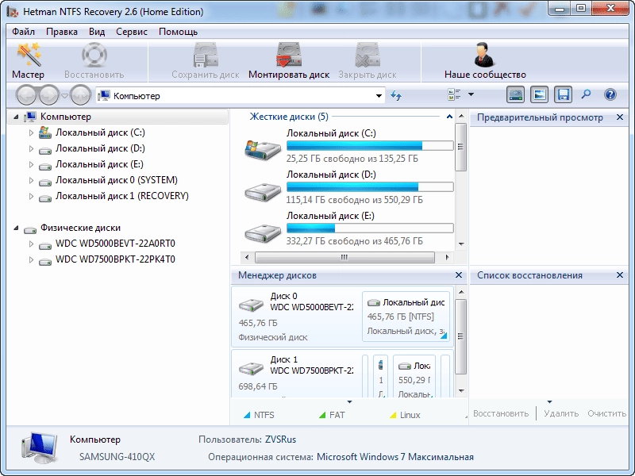This screenshot has width=635, height=476.
Task: Collapse the Физические диски node
Action: [16, 228]
